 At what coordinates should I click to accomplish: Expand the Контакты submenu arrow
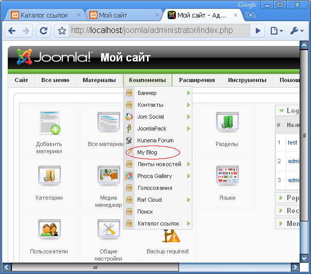click(x=188, y=105)
